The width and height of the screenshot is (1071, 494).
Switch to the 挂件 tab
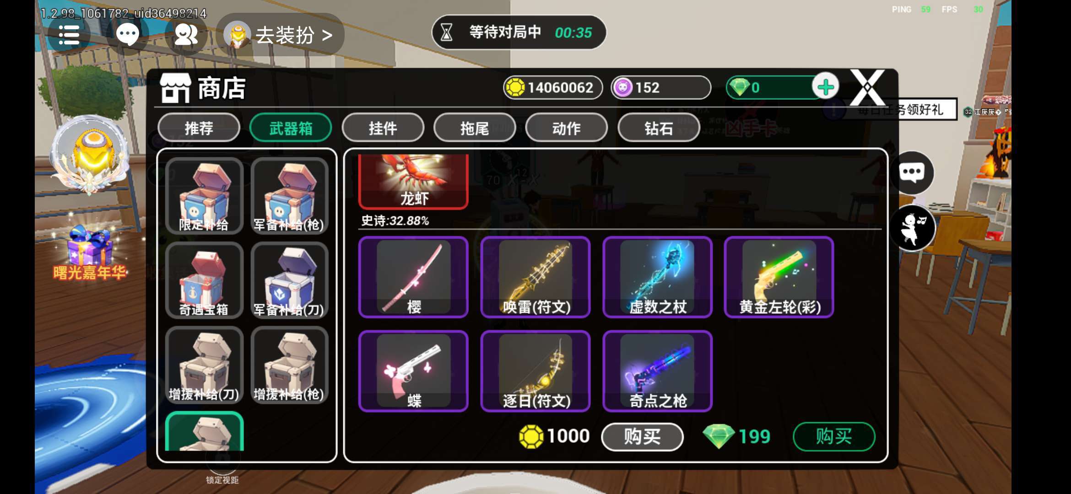point(383,128)
